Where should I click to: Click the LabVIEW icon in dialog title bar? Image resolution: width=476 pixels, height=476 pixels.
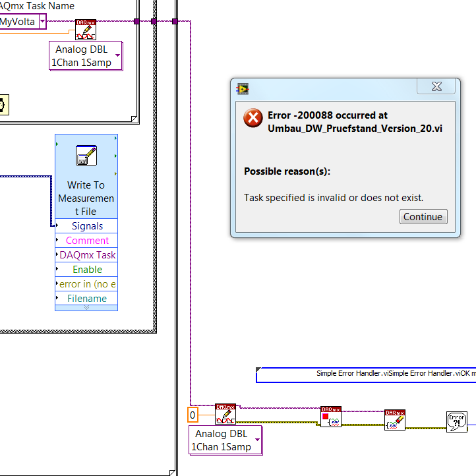(x=243, y=89)
